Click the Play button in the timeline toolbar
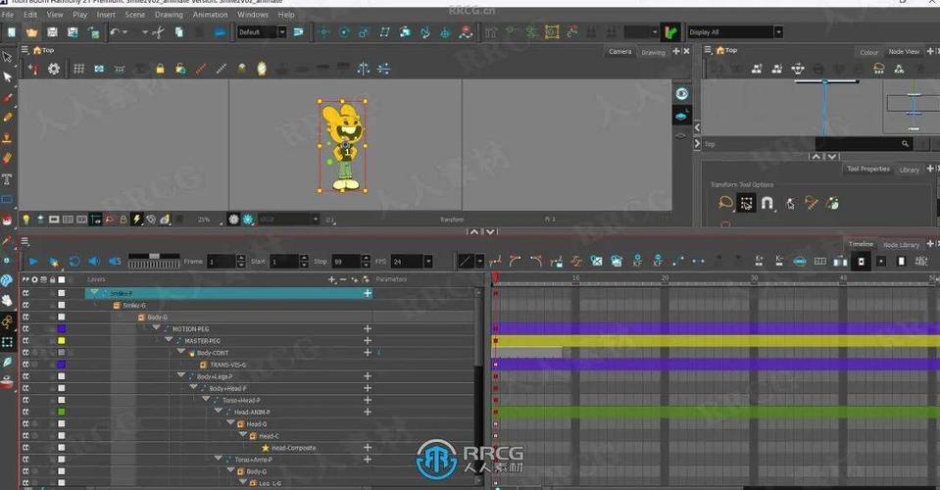940x490 pixels. click(x=33, y=262)
